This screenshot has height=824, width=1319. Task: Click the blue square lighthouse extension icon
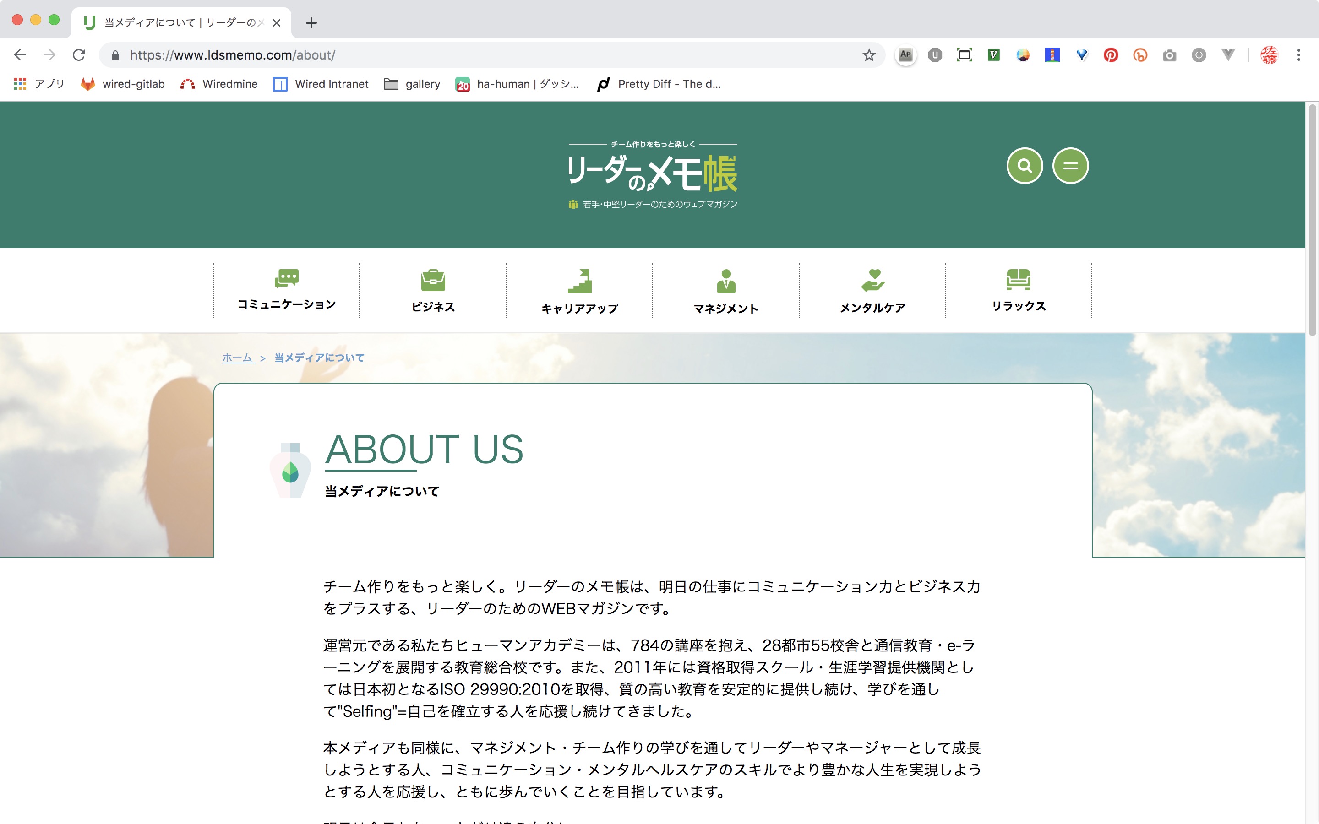point(1052,55)
